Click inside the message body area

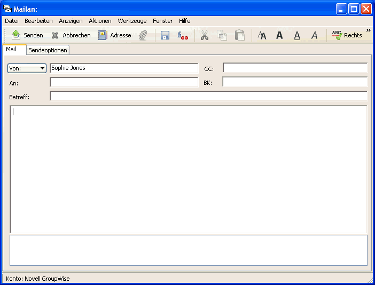click(188, 169)
